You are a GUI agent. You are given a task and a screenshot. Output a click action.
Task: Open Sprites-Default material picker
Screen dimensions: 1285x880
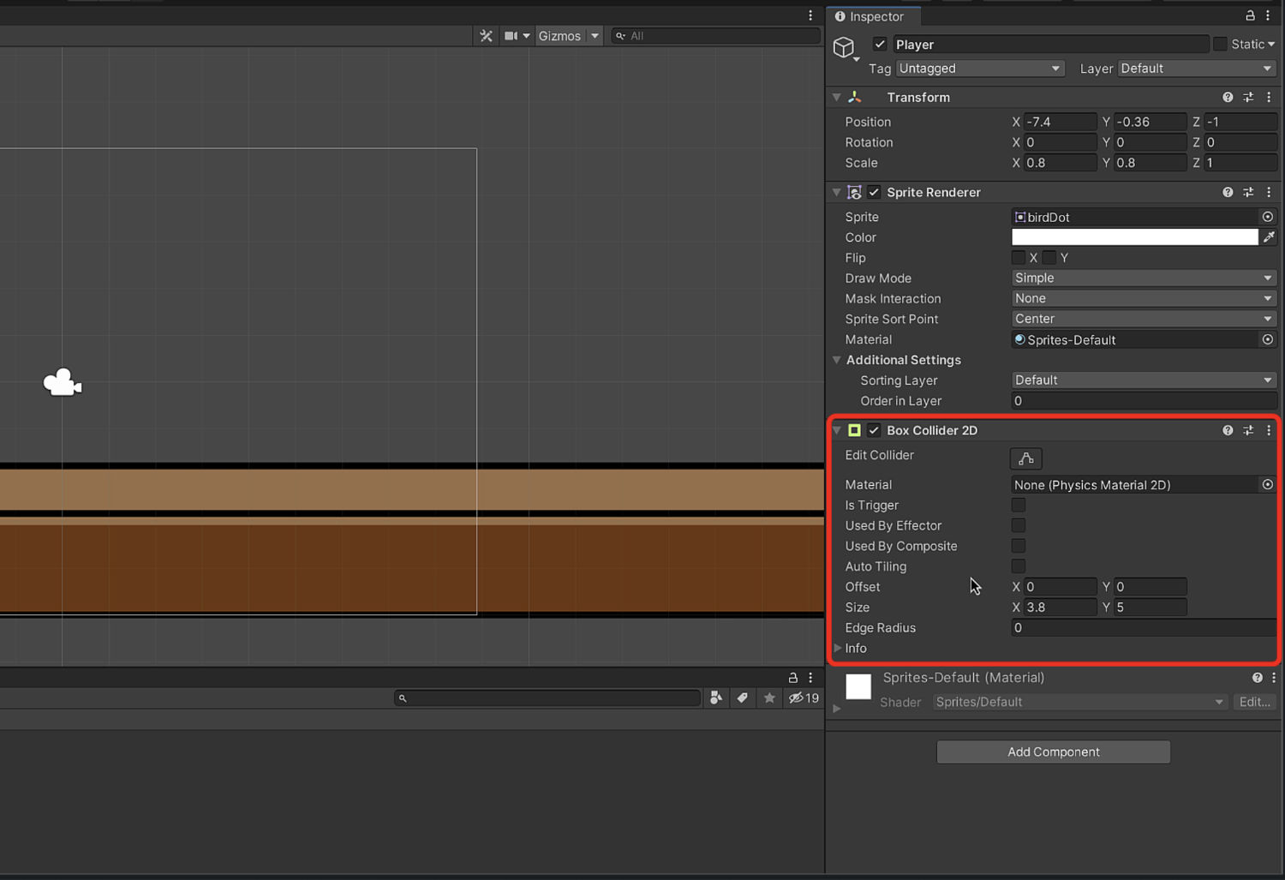(1268, 340)
